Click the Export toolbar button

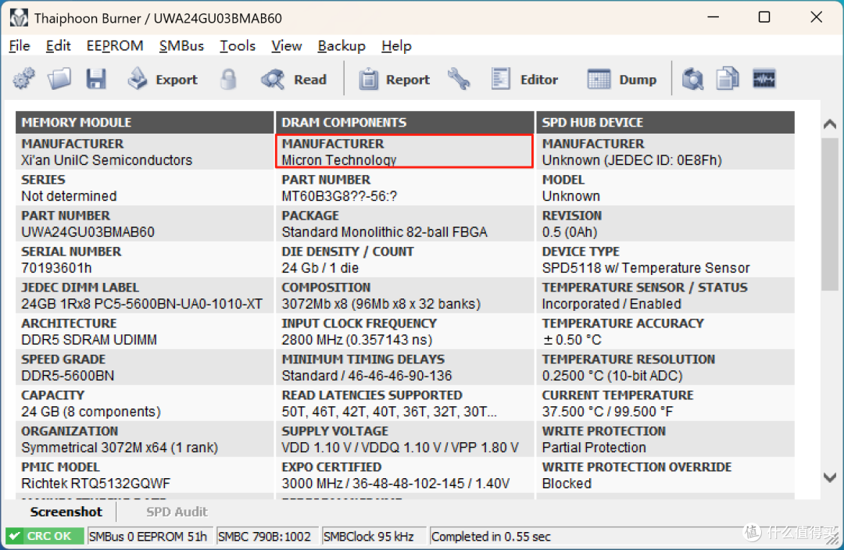pos(163,80)
